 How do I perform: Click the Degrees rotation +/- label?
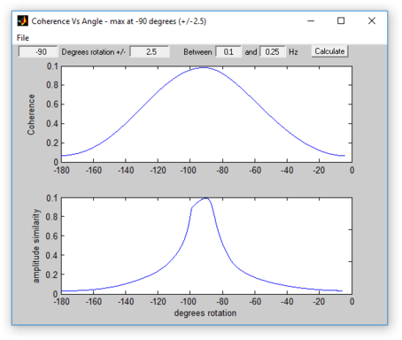93,52
